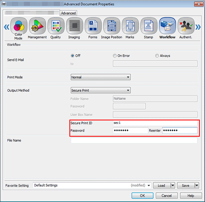The image size is (205, 202).
Task: Choose the On Error email option
Action: point(115,56)
